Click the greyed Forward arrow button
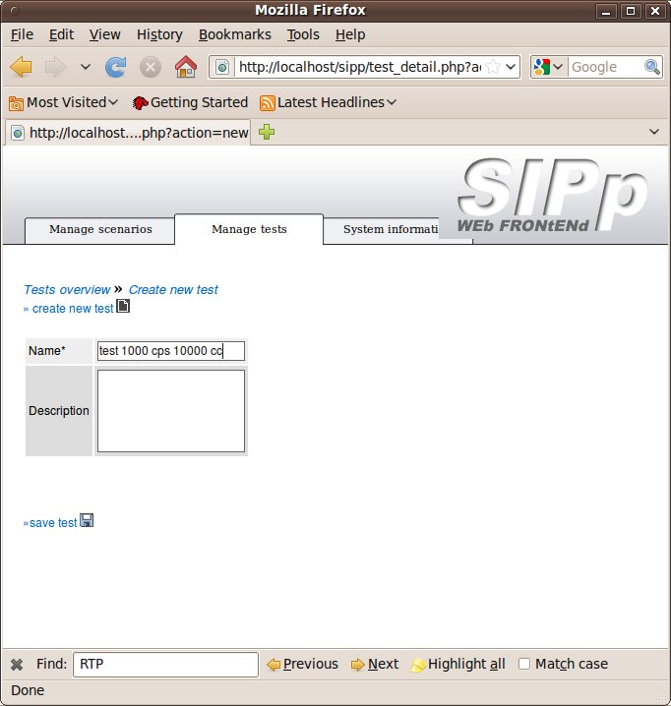671x706 pixels. click(x=55, y=68)
